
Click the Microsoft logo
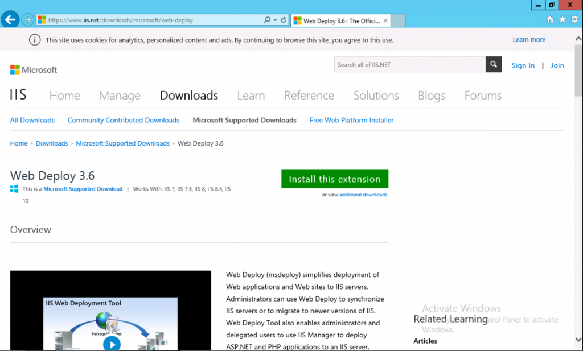pos(33,69)
